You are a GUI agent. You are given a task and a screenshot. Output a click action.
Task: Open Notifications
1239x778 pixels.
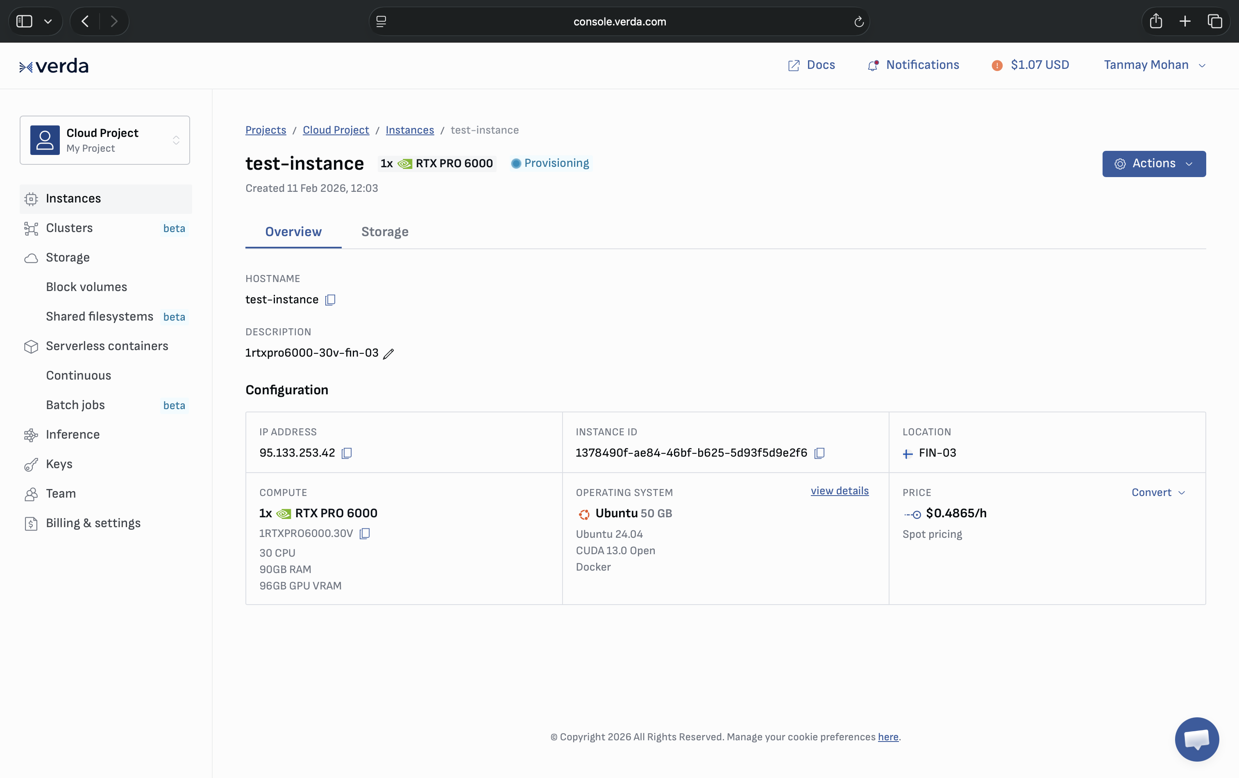[x=913, y=65]
